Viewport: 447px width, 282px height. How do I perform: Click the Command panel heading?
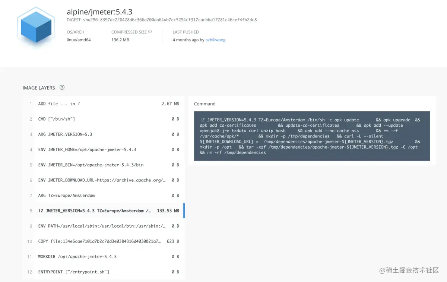point(205,104)
